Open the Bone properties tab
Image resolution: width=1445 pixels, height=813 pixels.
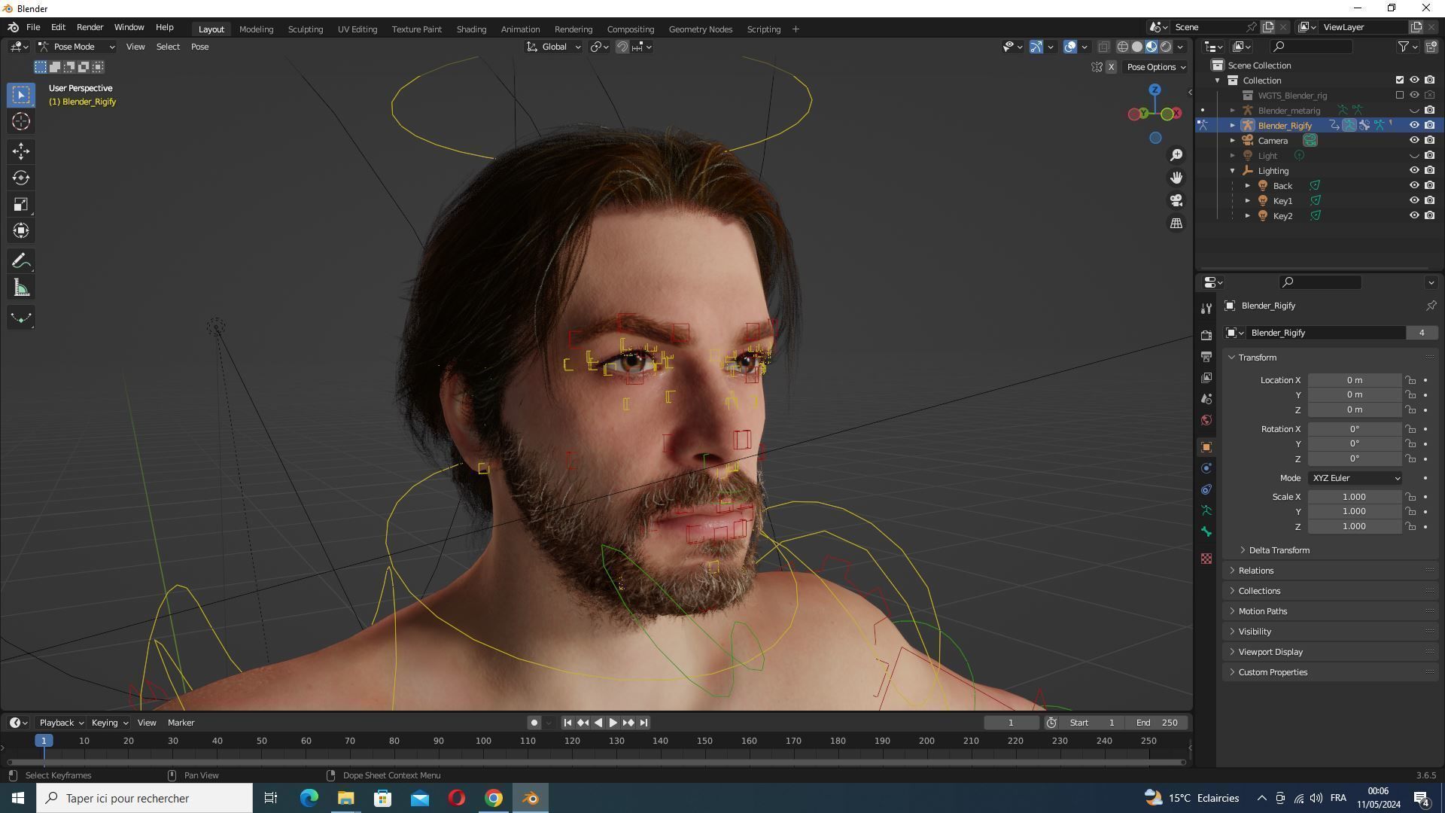click(x=1206, y=531)
